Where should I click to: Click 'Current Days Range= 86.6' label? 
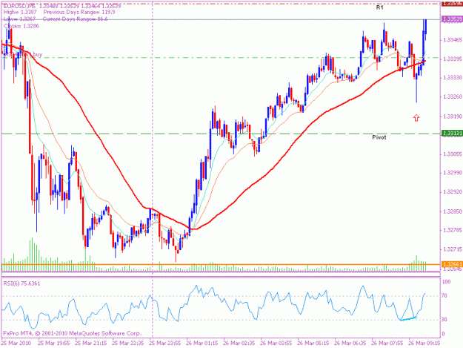point(76,19)
